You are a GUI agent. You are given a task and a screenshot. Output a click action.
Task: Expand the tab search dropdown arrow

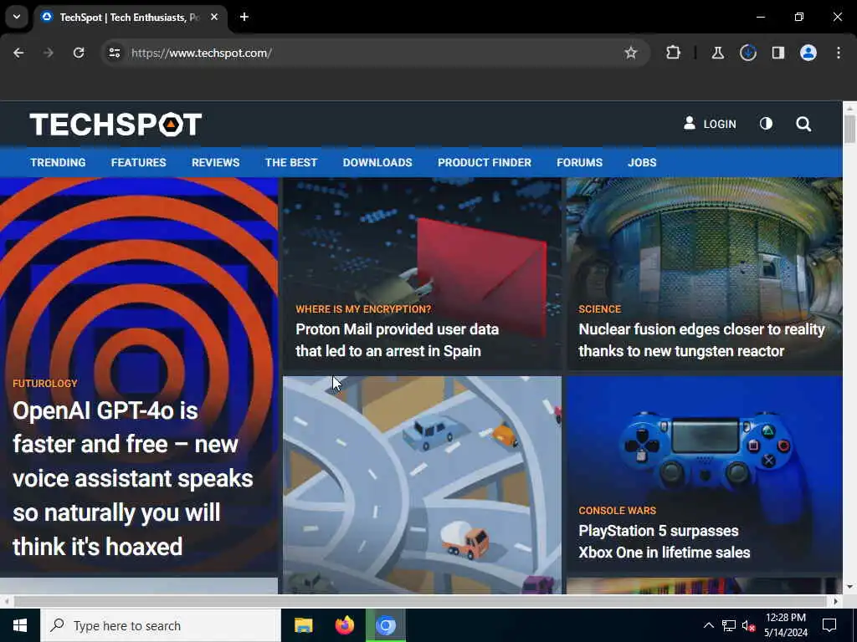point(17,17)
